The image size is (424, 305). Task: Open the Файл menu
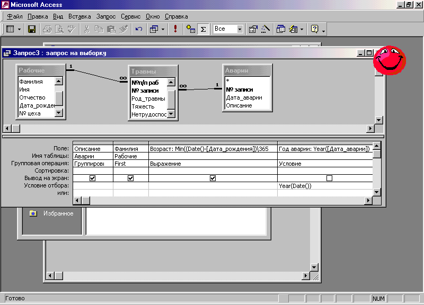point(15,16)
